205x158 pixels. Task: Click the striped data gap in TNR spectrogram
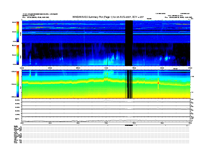(129, 84)
